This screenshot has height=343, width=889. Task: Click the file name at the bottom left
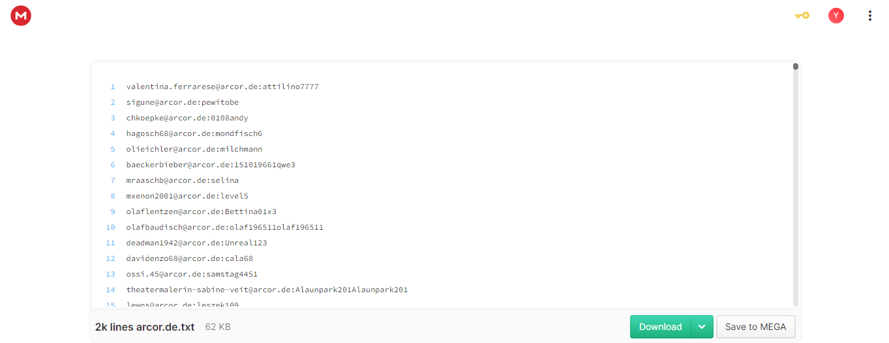click(145, 327)
